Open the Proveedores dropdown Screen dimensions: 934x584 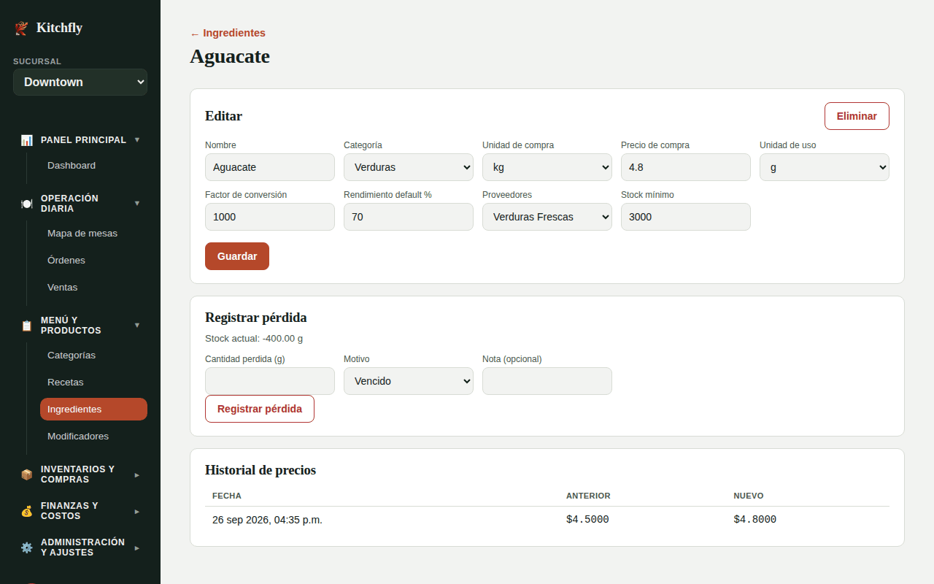tap(547, 217)
